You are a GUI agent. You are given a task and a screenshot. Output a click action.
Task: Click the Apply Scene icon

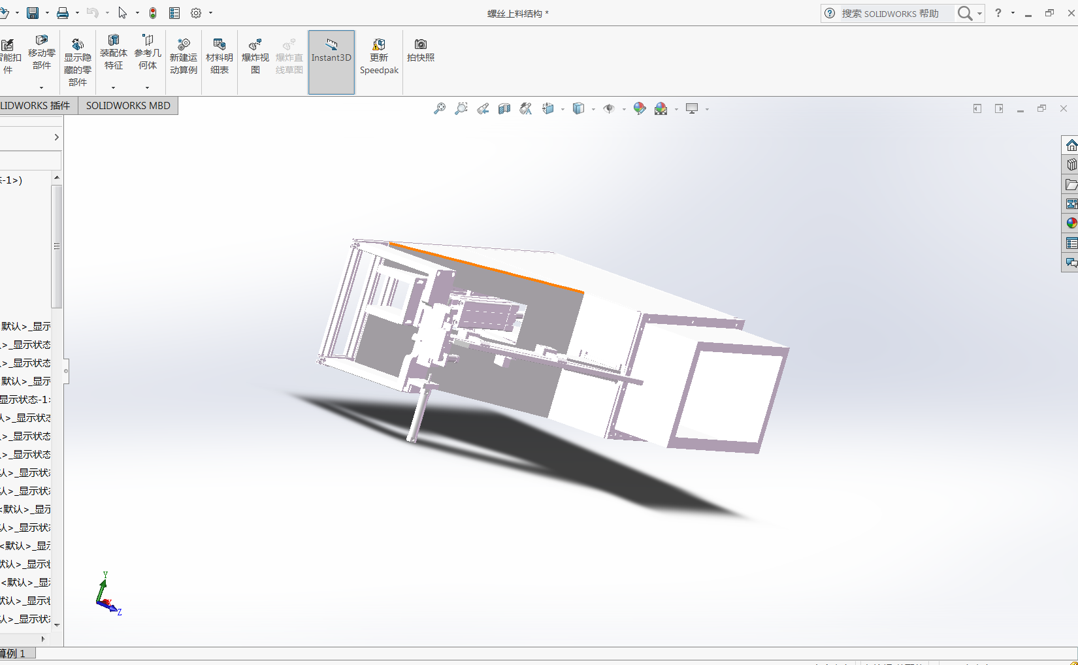point(661,108)
